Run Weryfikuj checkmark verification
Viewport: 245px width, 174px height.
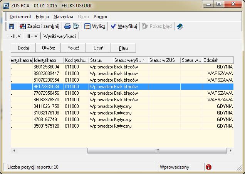(124, 26)
